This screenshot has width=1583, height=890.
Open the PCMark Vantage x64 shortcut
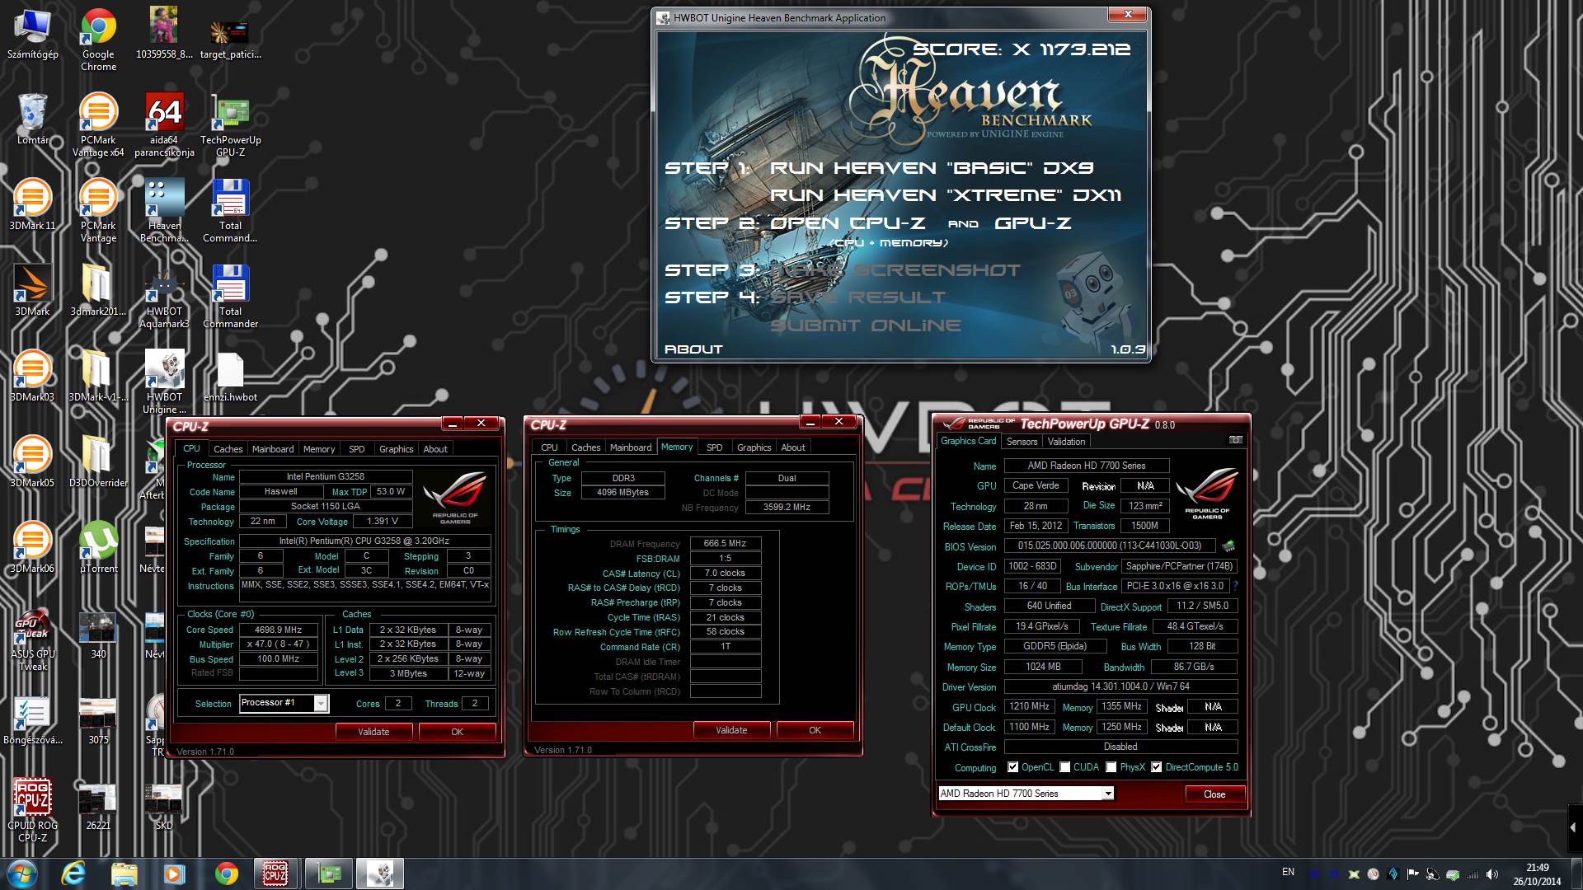pyautogui.click(x=98, y=124)
